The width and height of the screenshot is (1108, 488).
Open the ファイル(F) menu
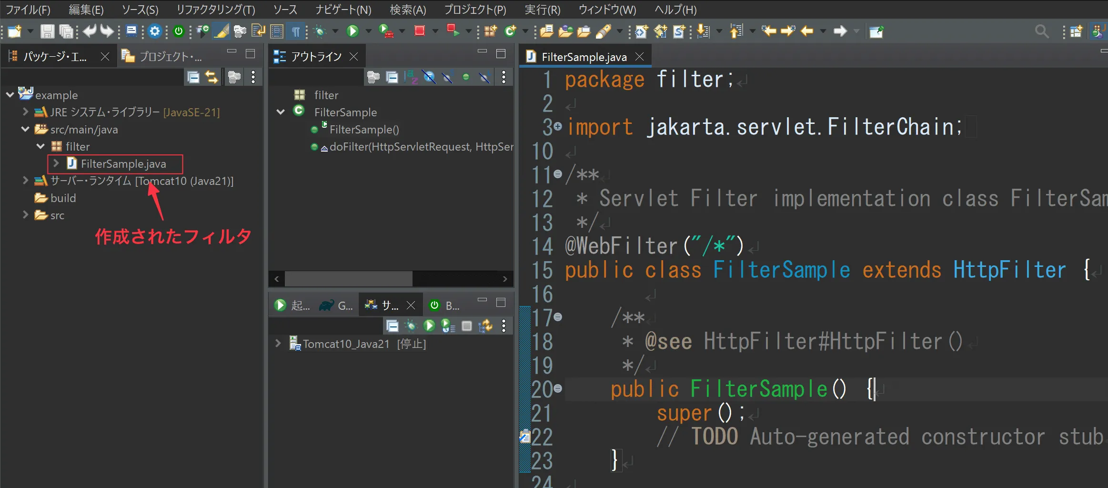coord(28,10)
